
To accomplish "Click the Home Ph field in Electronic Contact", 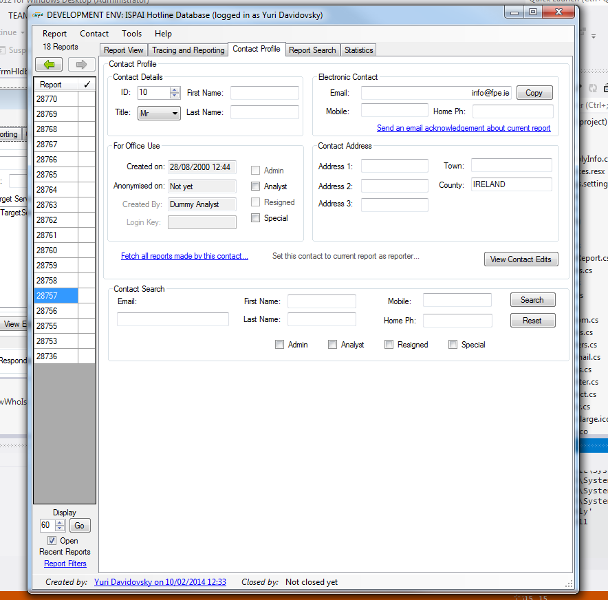I will [x=513, y=111].
